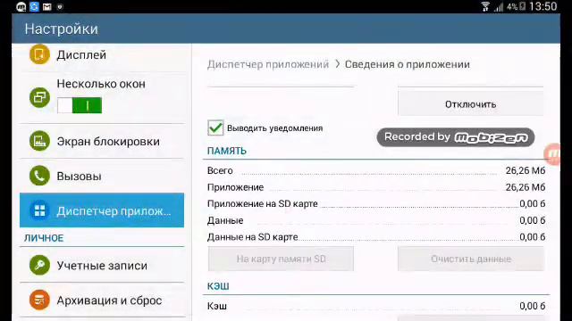
Task: Tap the ЛИЧНОЕ section header
Action: coord(44,238)
